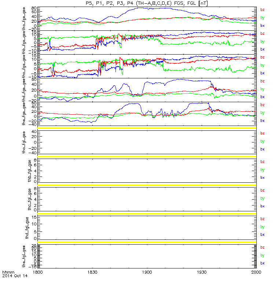
Task: Click the 8 tick value in thc_fgl panel
Action: [x=35, y=189]
